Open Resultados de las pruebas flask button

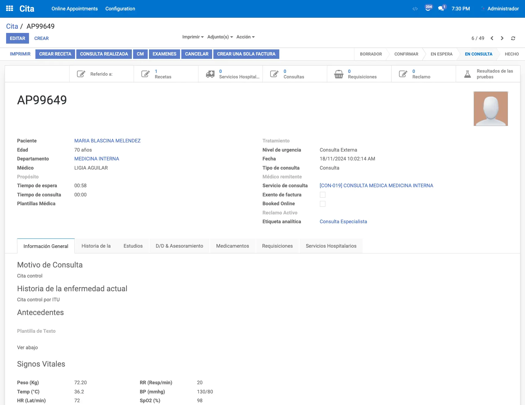point(488,74)
